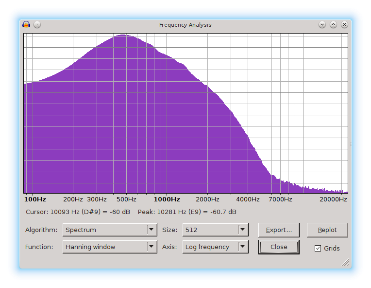Click the Export... button
Screen dimensions: 371x288
click(279, 230)
